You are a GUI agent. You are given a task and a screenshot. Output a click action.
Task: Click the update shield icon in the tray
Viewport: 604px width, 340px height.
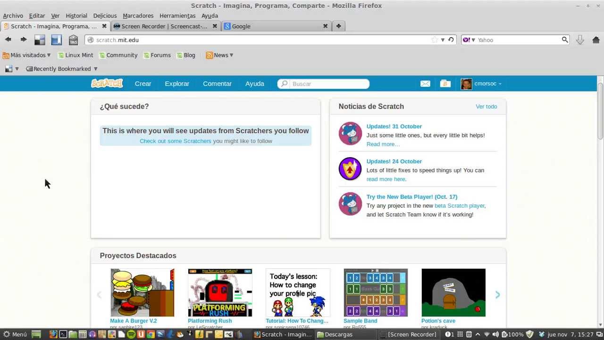[530, 334]
